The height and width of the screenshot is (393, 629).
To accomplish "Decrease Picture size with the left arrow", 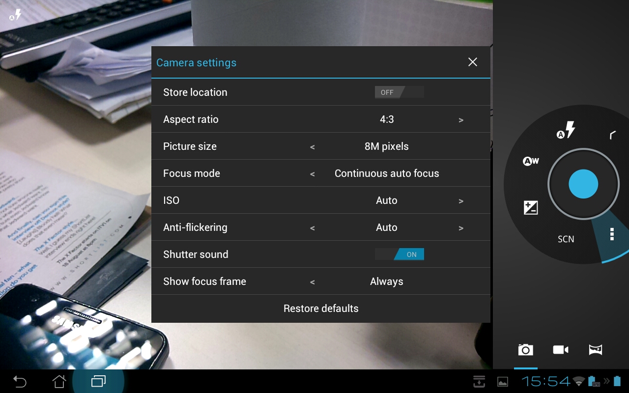I will (313, 147).
